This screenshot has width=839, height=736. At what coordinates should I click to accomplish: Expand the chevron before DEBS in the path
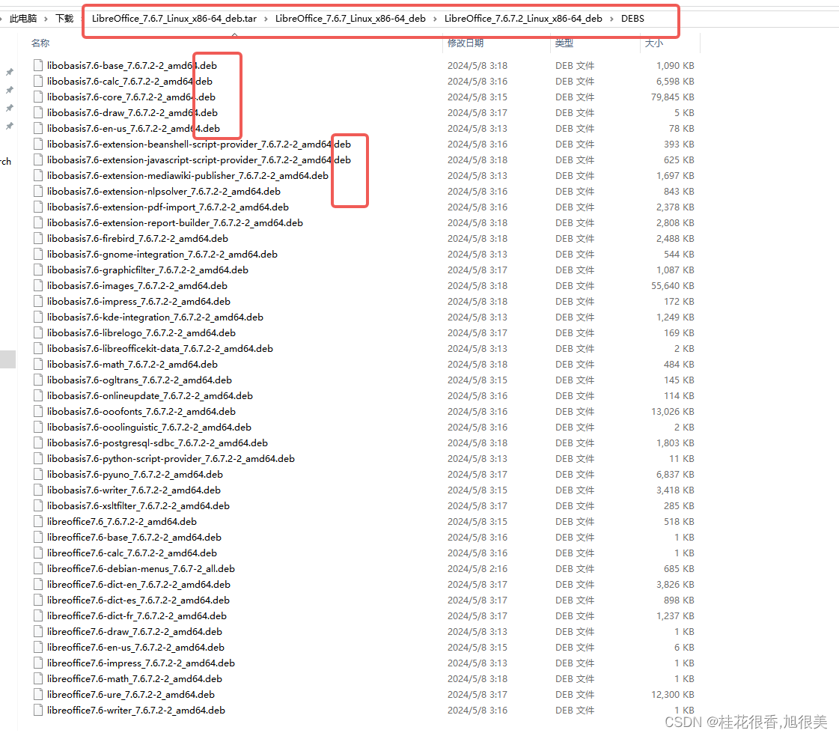click(x=611, y=19)
